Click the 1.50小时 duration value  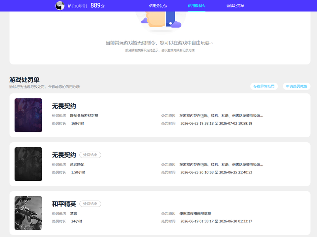(78, 173)
